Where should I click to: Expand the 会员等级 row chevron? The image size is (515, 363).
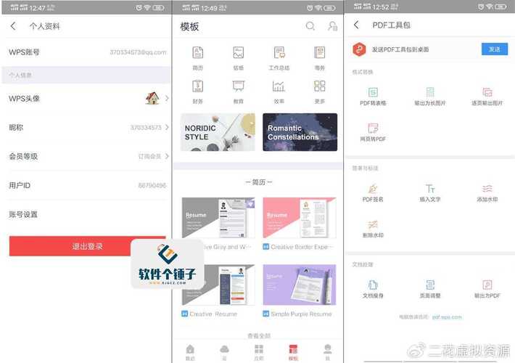point(167,156)
